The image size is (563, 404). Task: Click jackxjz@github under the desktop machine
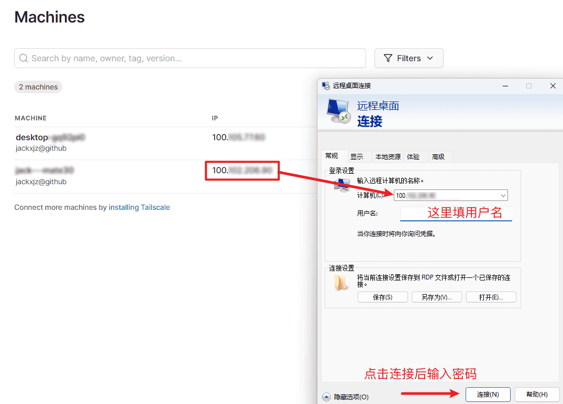tap(41, 148)
